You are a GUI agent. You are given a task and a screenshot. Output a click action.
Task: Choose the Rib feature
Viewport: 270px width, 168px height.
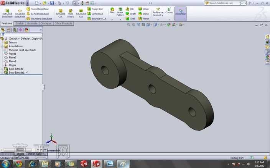(130, 9)
